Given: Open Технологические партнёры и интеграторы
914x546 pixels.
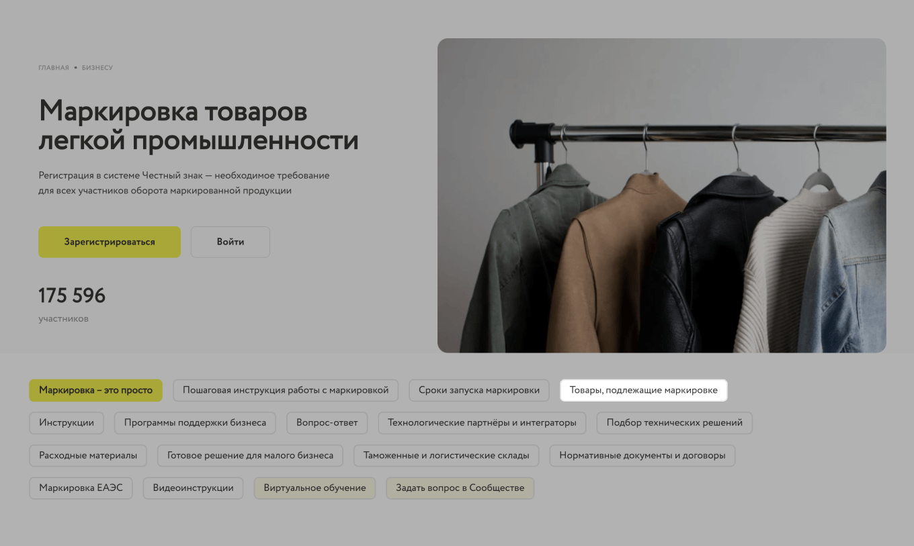Looking at the screenshot, I should click(x=482, y=423).
